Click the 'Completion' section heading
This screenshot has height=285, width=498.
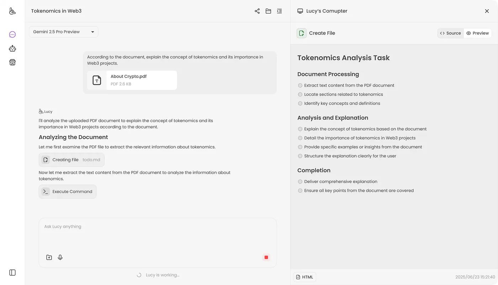click(x=314, y=170)
